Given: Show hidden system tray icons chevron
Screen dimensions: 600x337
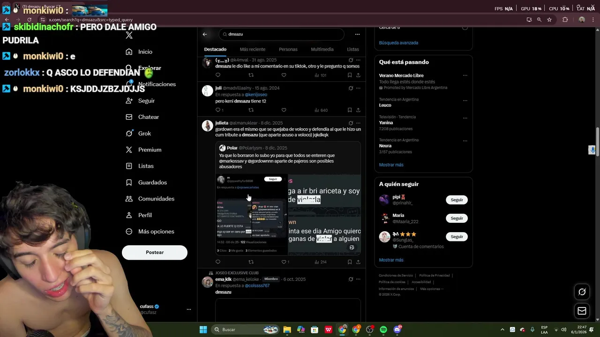Looking at the screenshot, I should coord(502,330).
